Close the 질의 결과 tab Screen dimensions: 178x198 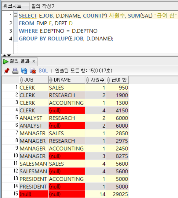point(34,61)
